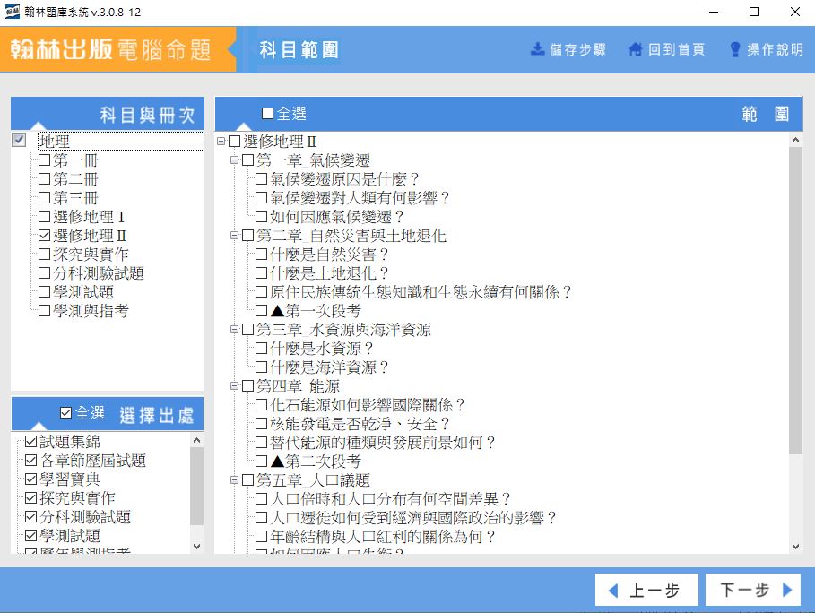Screen dimensions: 815x613
Task: Open 儲存步驟 link text
Action: (x=578, y=49)
